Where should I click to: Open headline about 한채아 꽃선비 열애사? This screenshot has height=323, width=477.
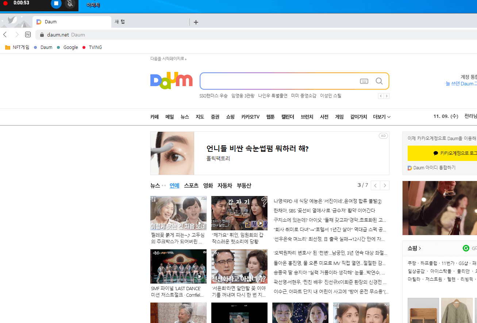coord(324,211)
